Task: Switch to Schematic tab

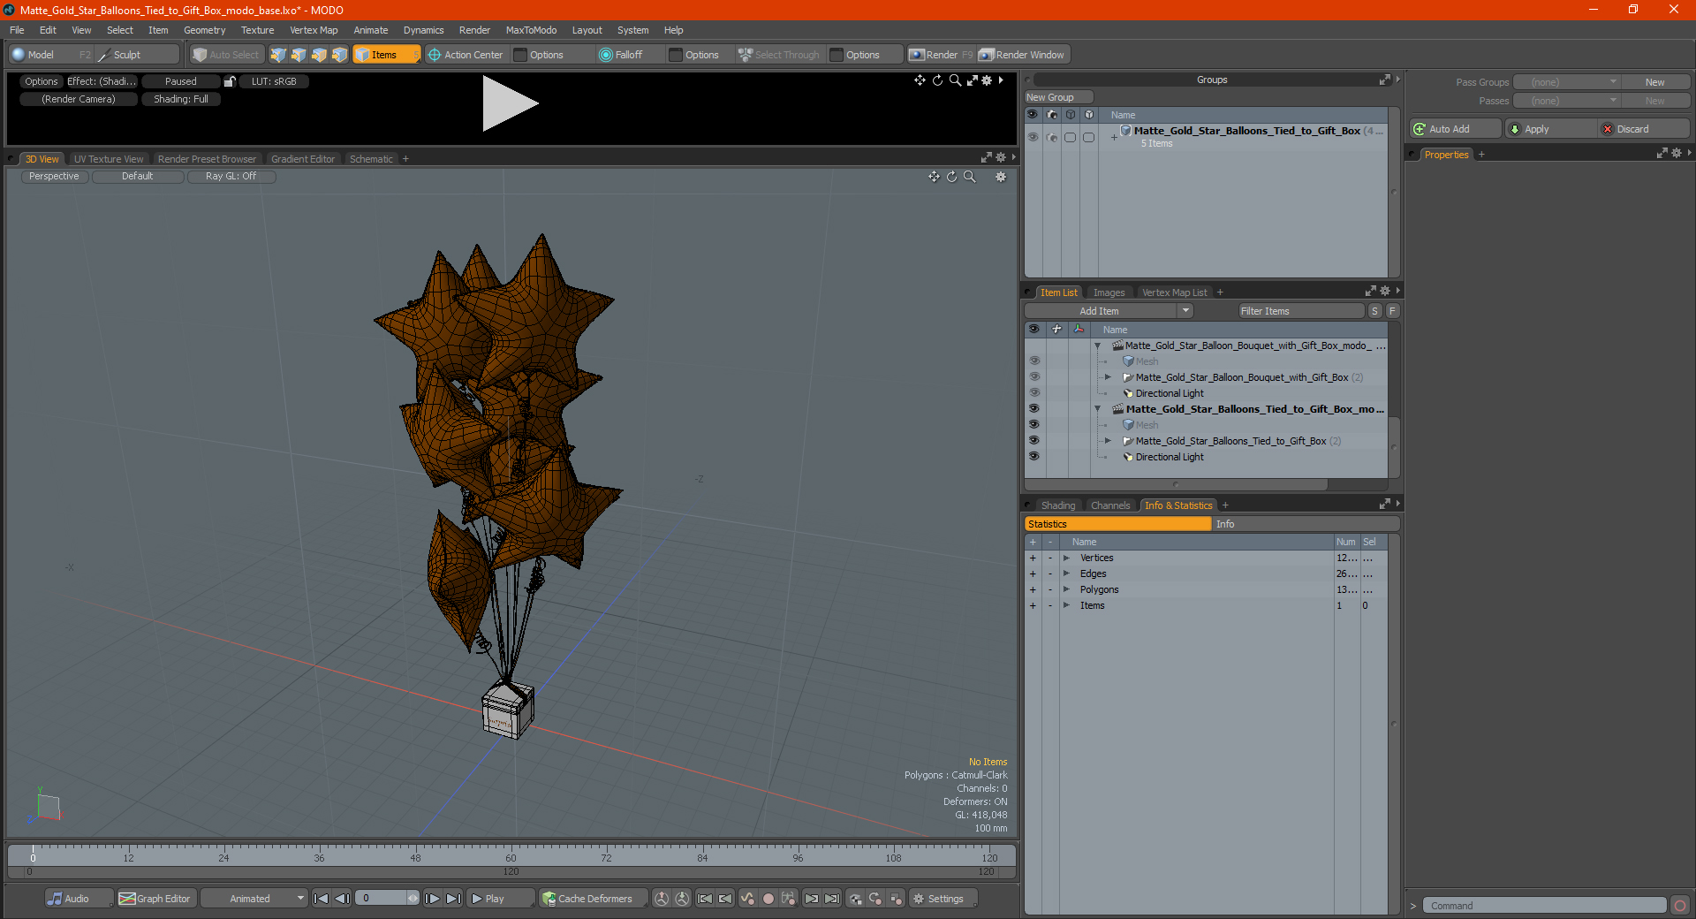Action: [371, 159]
